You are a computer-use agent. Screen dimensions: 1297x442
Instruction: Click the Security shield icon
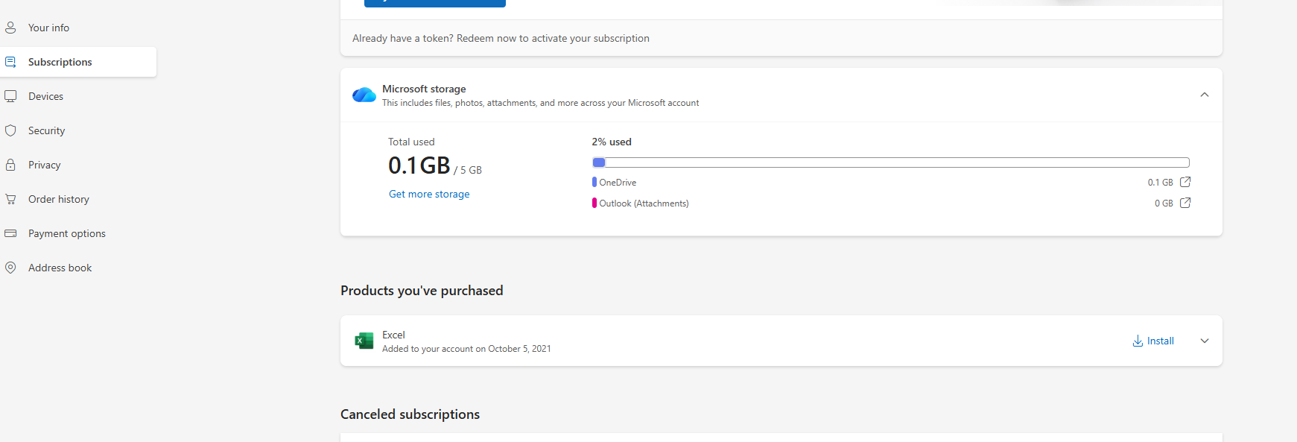click(x=10, y=130)
